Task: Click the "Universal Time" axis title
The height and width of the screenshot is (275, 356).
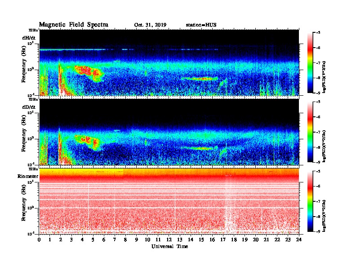Action: (x=169, y=246)
